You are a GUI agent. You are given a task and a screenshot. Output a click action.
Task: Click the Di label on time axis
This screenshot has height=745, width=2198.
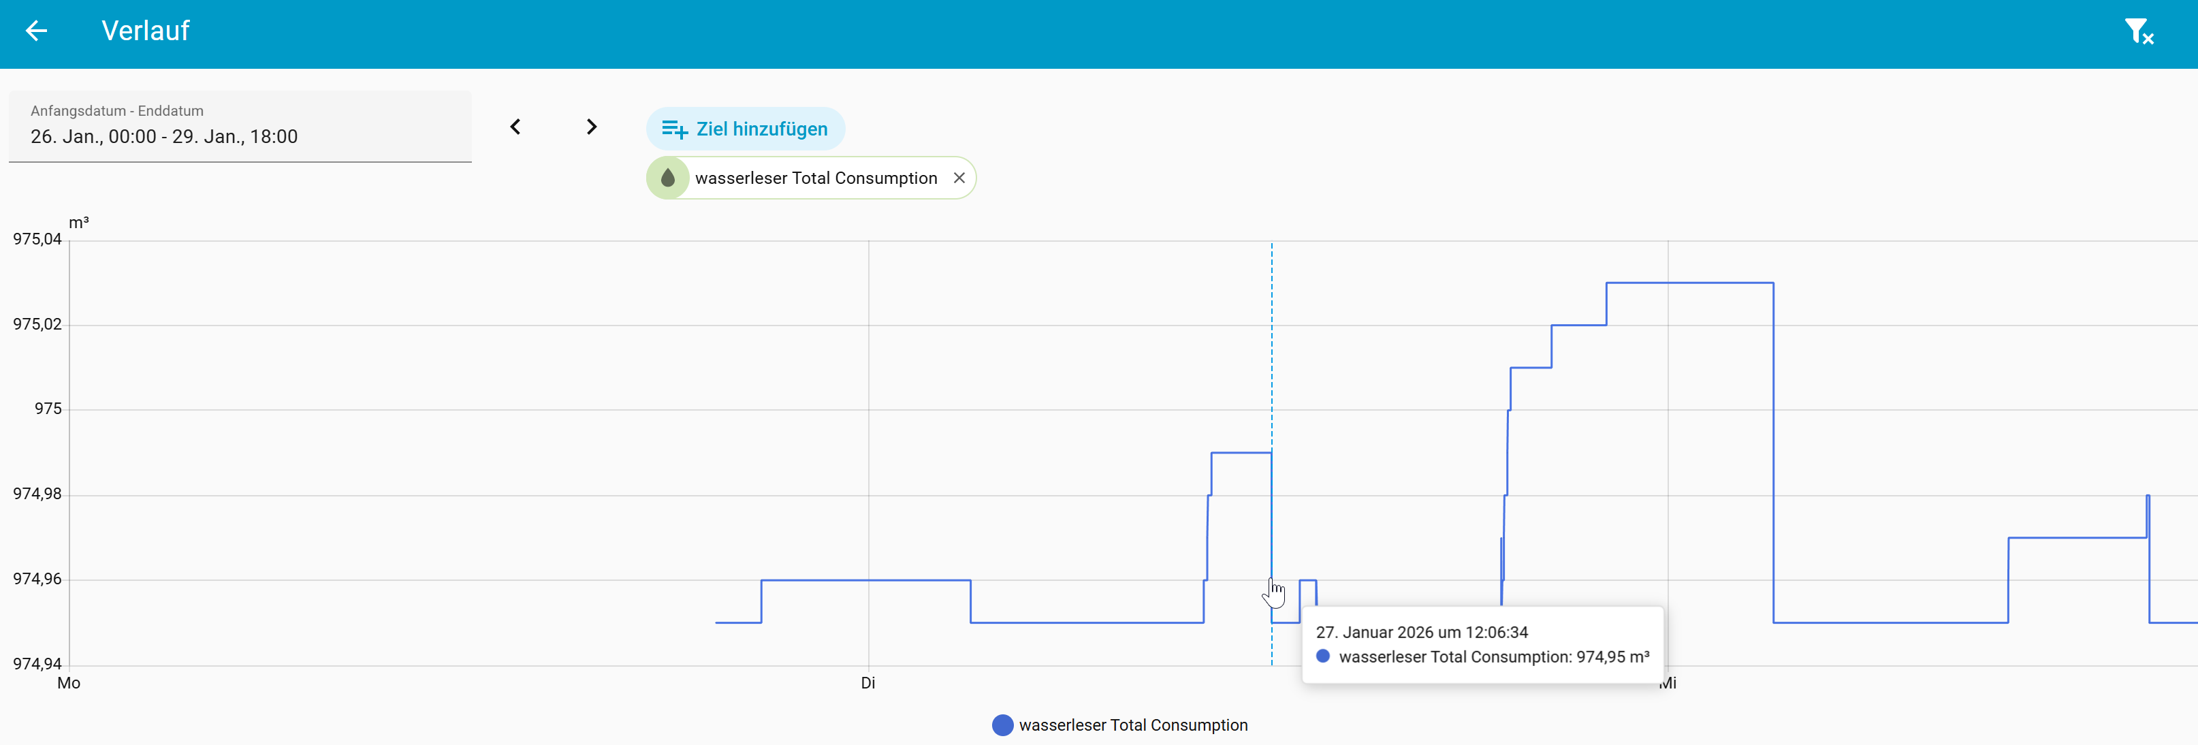click(867, 683)
